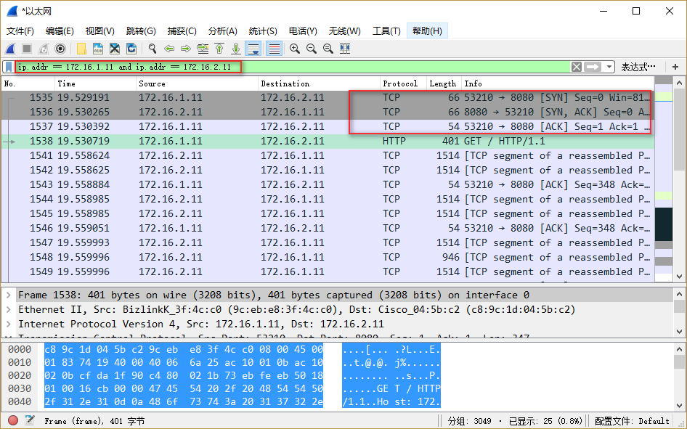Click the find packet magnifier icon
Viewport: 687px width, 429px height.
[153, 49]
